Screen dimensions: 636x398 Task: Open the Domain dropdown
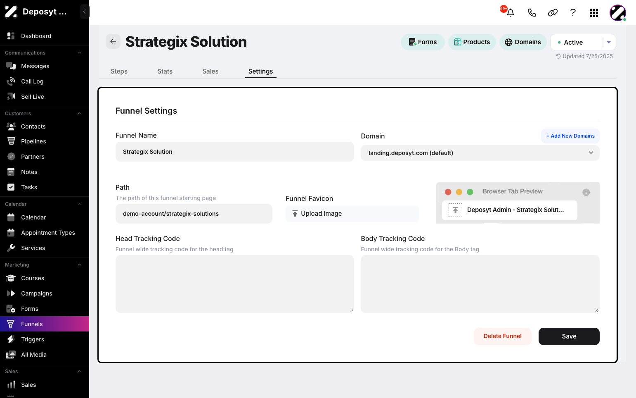point(480,153)
